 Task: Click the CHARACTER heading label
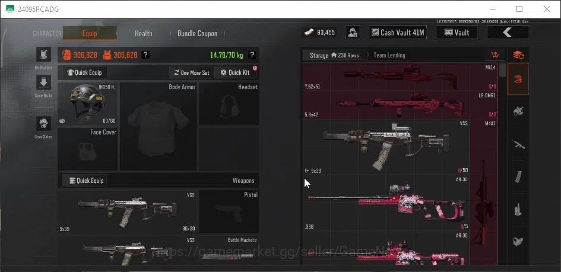coord(47,33)
